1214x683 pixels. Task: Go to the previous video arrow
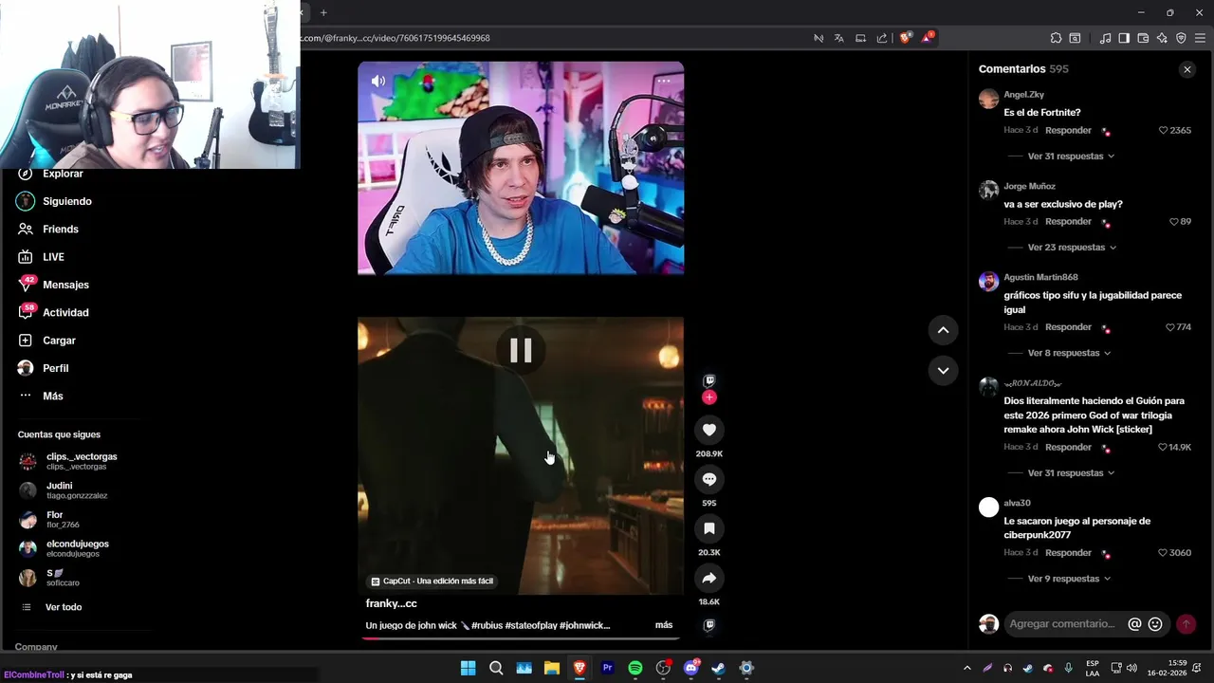pyautogui.click(x=943, y=330)
